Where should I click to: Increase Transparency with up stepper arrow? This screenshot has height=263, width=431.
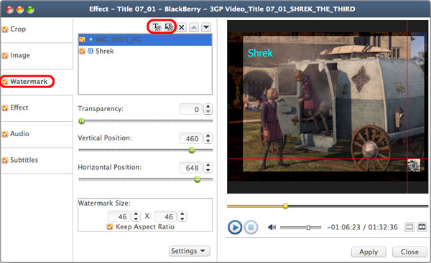point(208,106)
